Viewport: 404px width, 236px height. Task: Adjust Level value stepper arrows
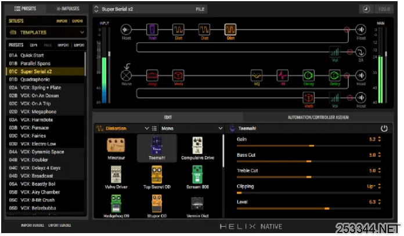coord(380,202)
